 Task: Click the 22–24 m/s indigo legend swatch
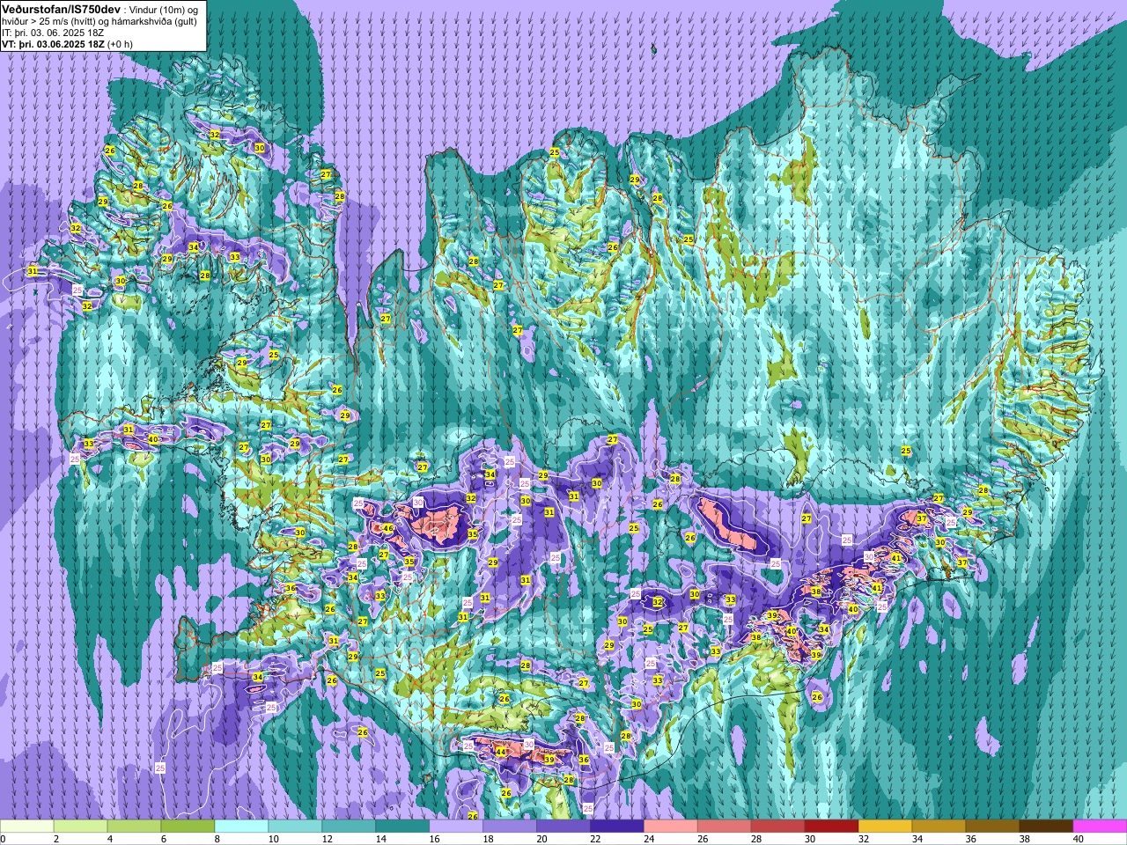point(617,827)
